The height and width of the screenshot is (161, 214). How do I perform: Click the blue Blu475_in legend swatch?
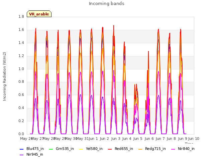click(x=22, y=149)
